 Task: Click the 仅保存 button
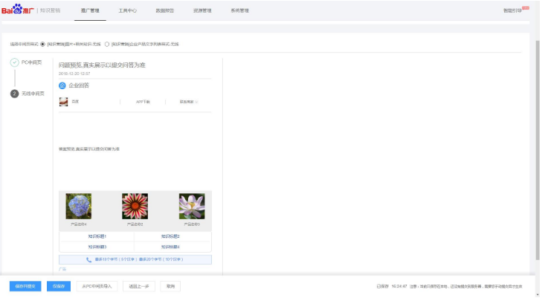tap(59, 285)
